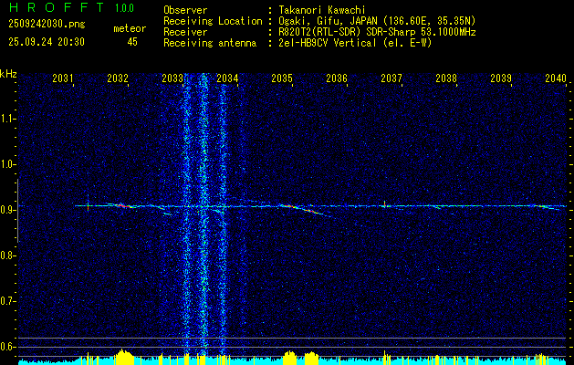Click the 2039 time axis label
This screenshot has width=574, height=365.
click(501, 78)
